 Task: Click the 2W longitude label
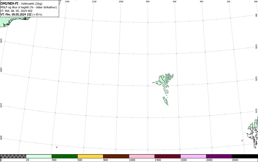coord(228,2)
